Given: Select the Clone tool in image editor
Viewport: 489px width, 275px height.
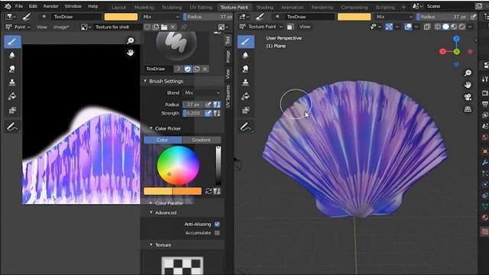Looking at the screenshot, I should [12, 82].
